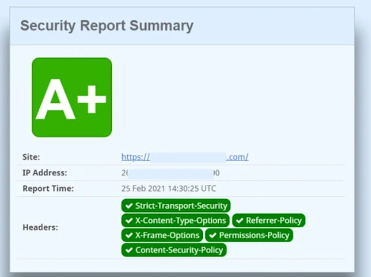The width and height of the screenshot is (371, 277).
Task: Click the Permissions-Policy header badge
Action: [x=249, y=235]
